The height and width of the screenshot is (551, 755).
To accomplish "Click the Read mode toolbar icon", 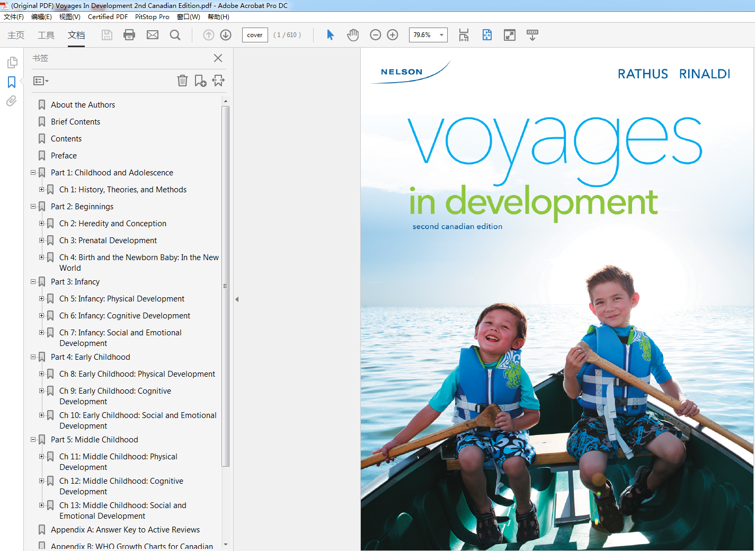I will 532,35.
